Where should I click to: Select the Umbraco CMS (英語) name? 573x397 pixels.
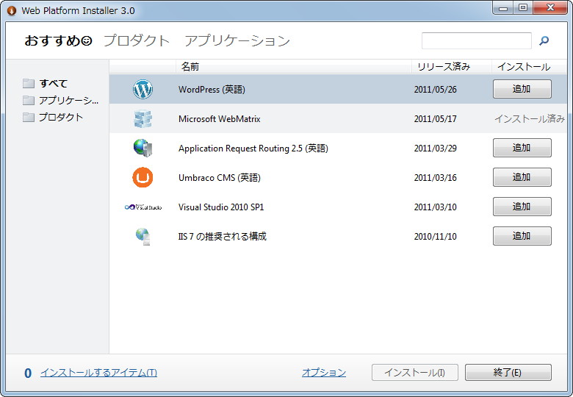tap(219, 178)
